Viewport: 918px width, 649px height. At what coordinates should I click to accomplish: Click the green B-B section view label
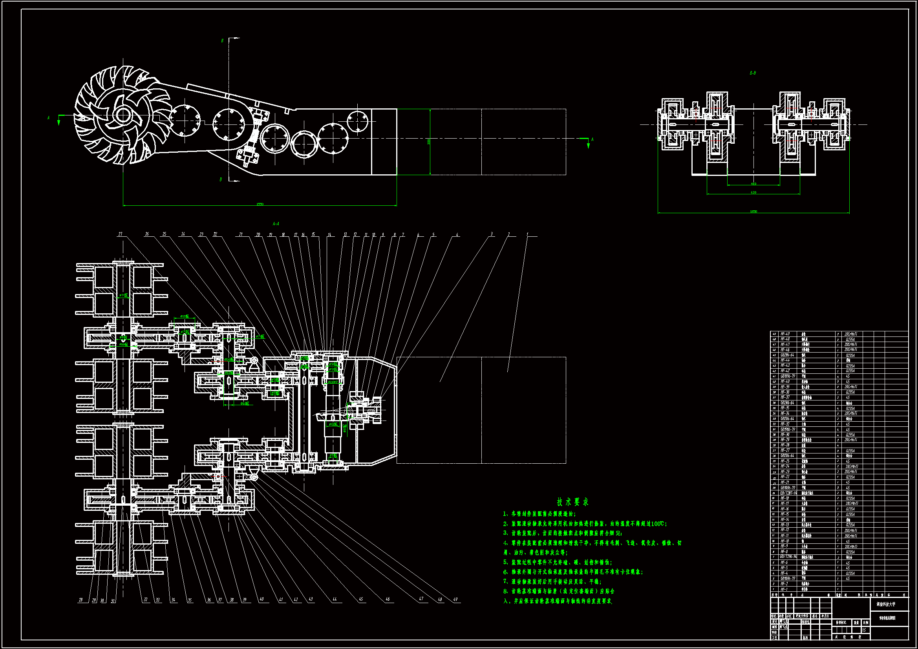point(752,73)
